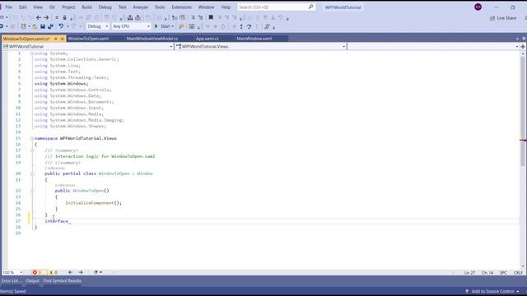
Task: Open the Start button dropdown arrow
Action: 173,26
